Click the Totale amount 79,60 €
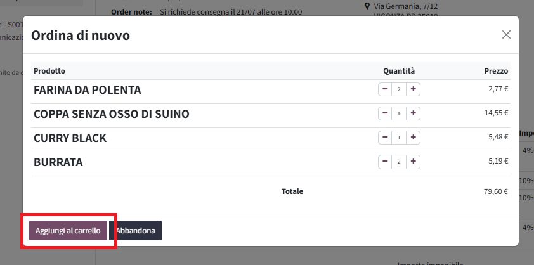This screenshot has width=534, height=265. (496, 191)
